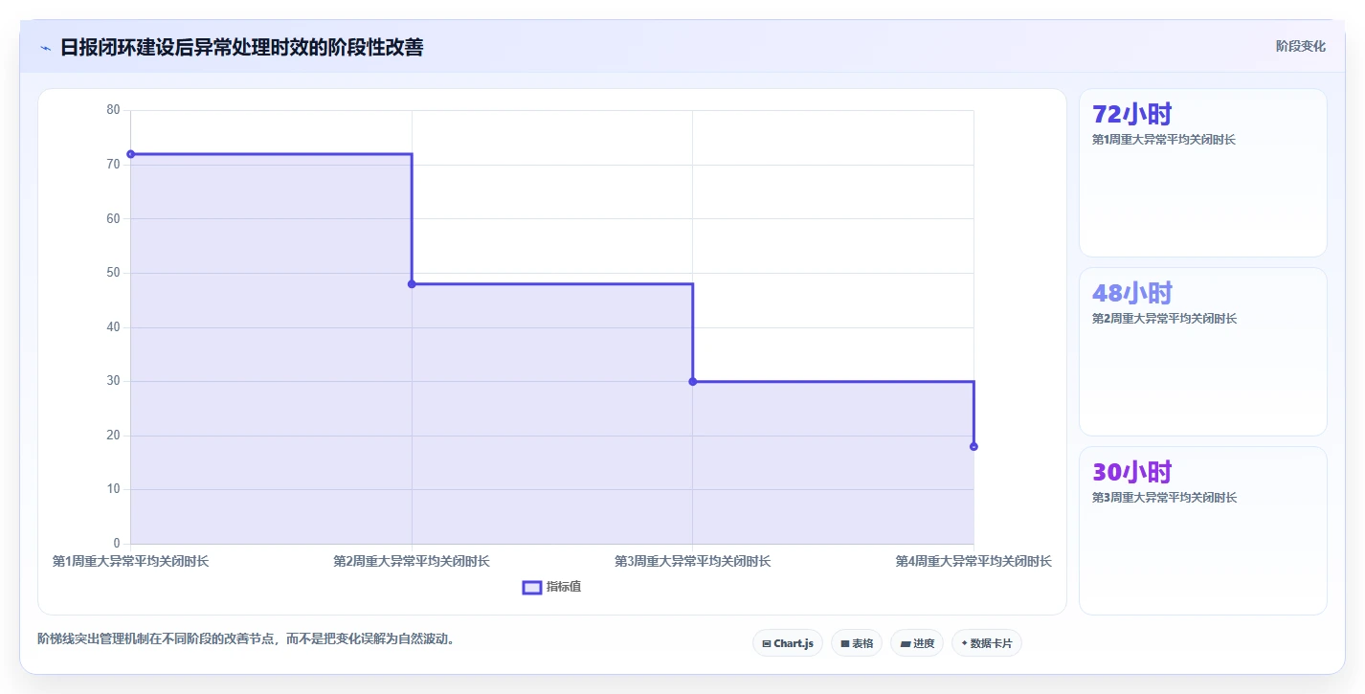Screen dimensions: 1365x694
Task: Click the 第1周重大异常平均关闭时长 axis label
Action: (131, 561)
